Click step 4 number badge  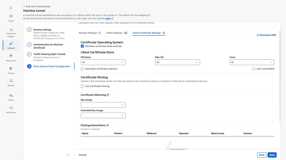tap(29, 66)
